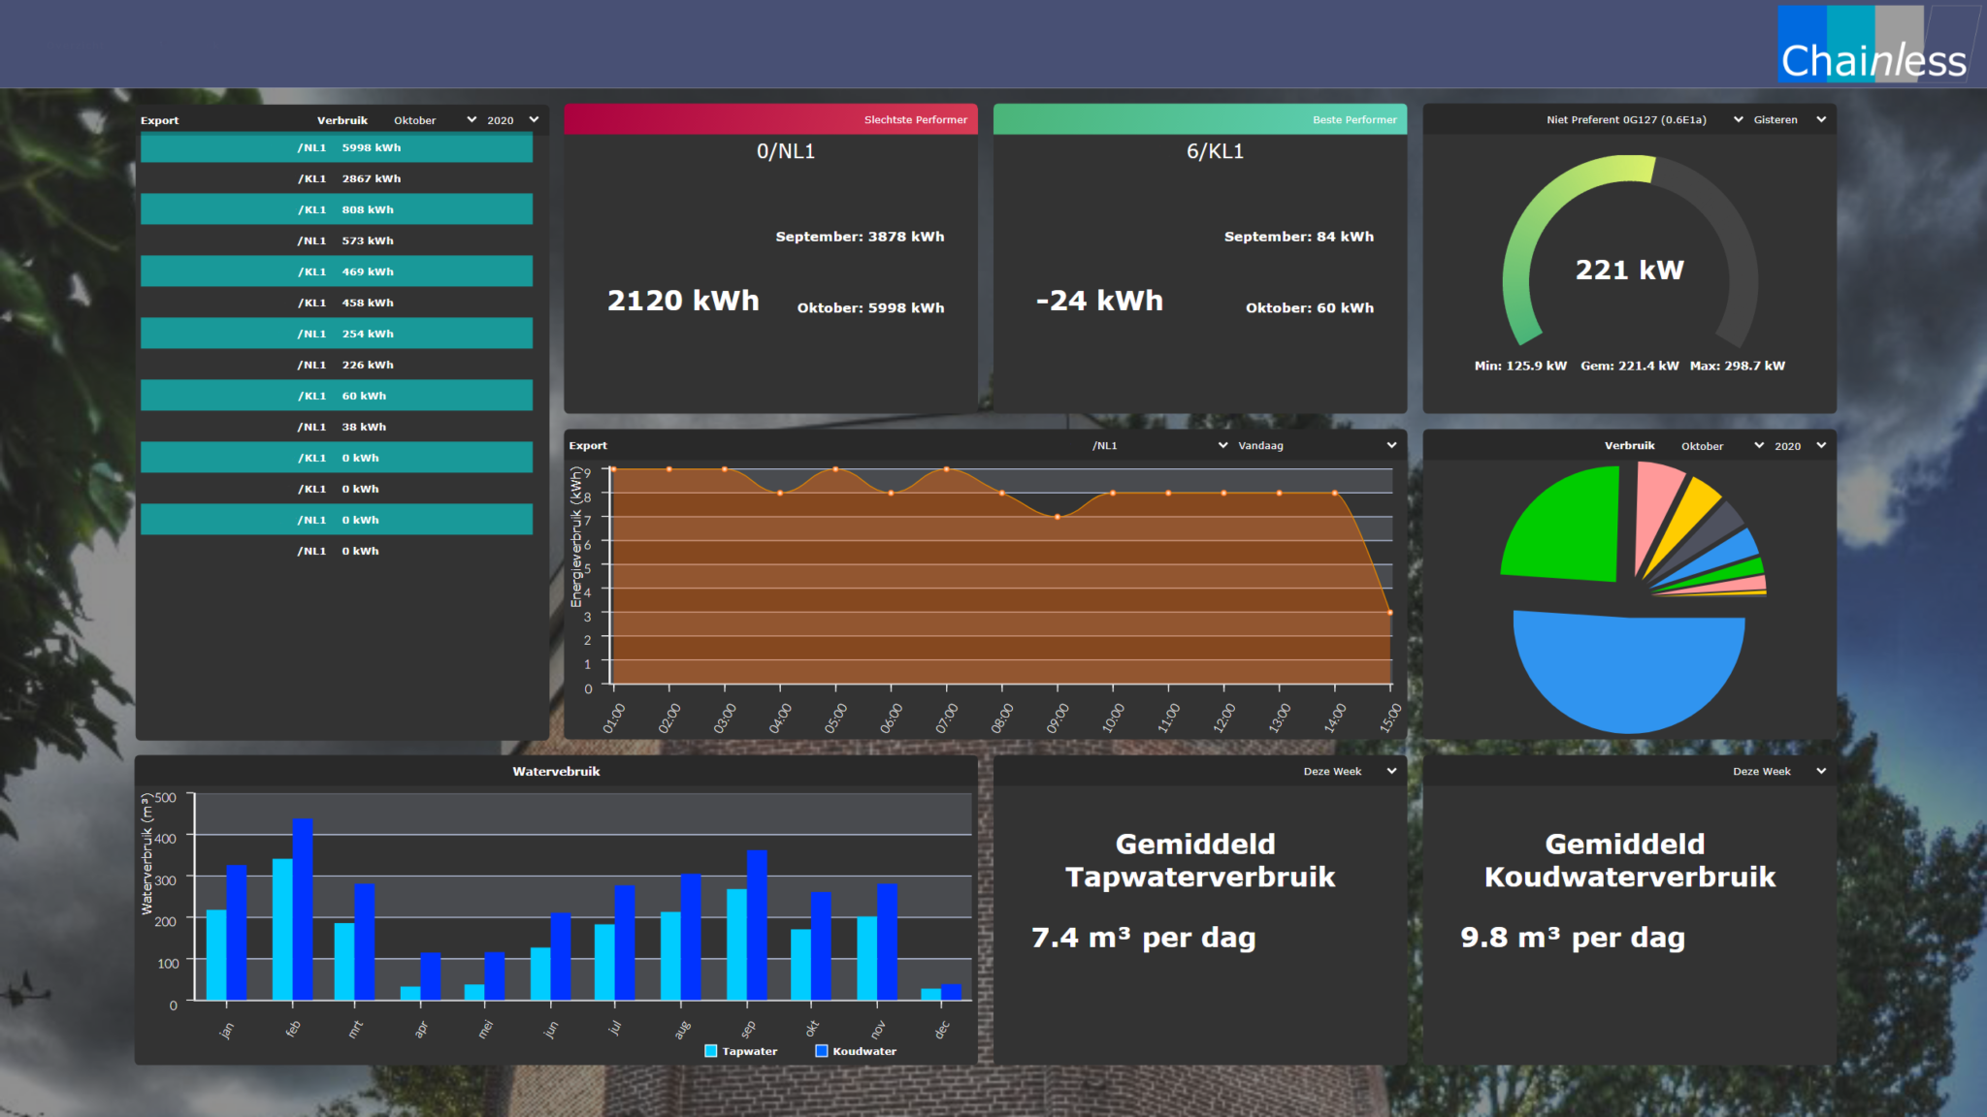Screen dimensions: 1987x1117
Task: Open the /NL1 selector on the Export chart
Action: (x=1159, y=445)
